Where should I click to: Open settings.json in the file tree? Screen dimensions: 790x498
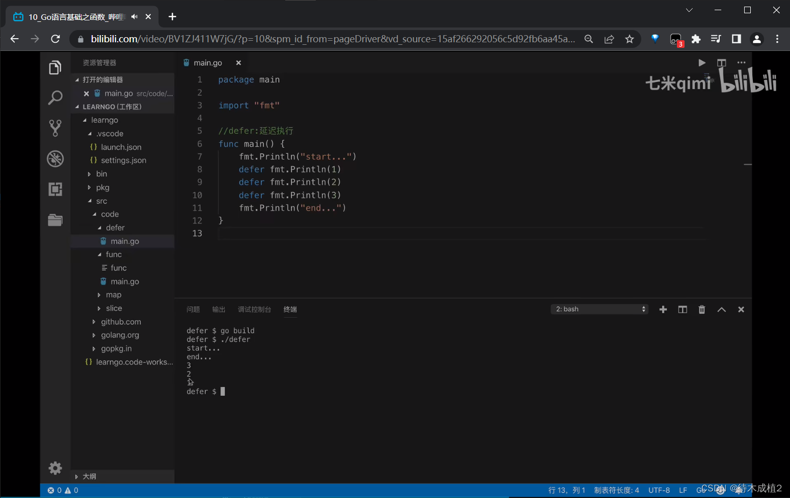pos(122,160)
